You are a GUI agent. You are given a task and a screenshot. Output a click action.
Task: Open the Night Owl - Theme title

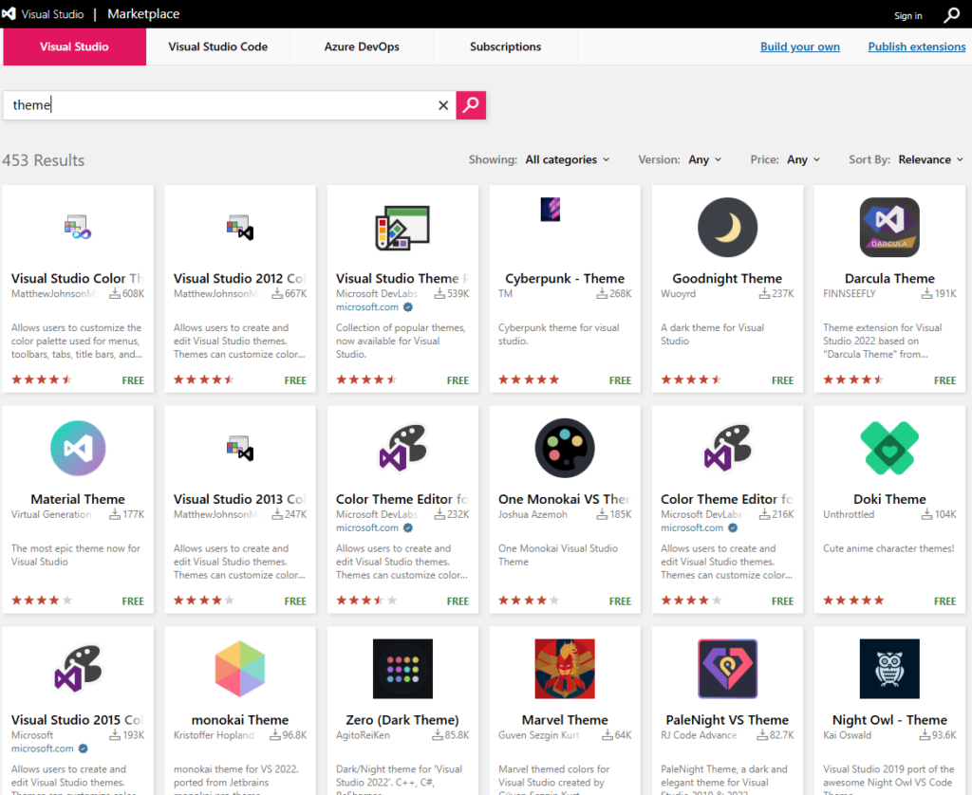tap(889, 719)
